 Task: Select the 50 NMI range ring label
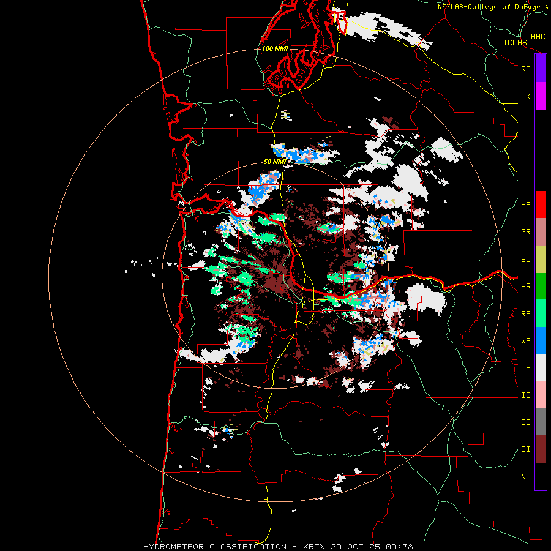click(275, 162)
